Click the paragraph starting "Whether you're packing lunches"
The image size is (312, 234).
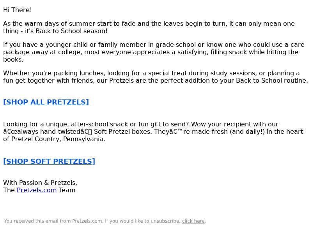[155, 77]
